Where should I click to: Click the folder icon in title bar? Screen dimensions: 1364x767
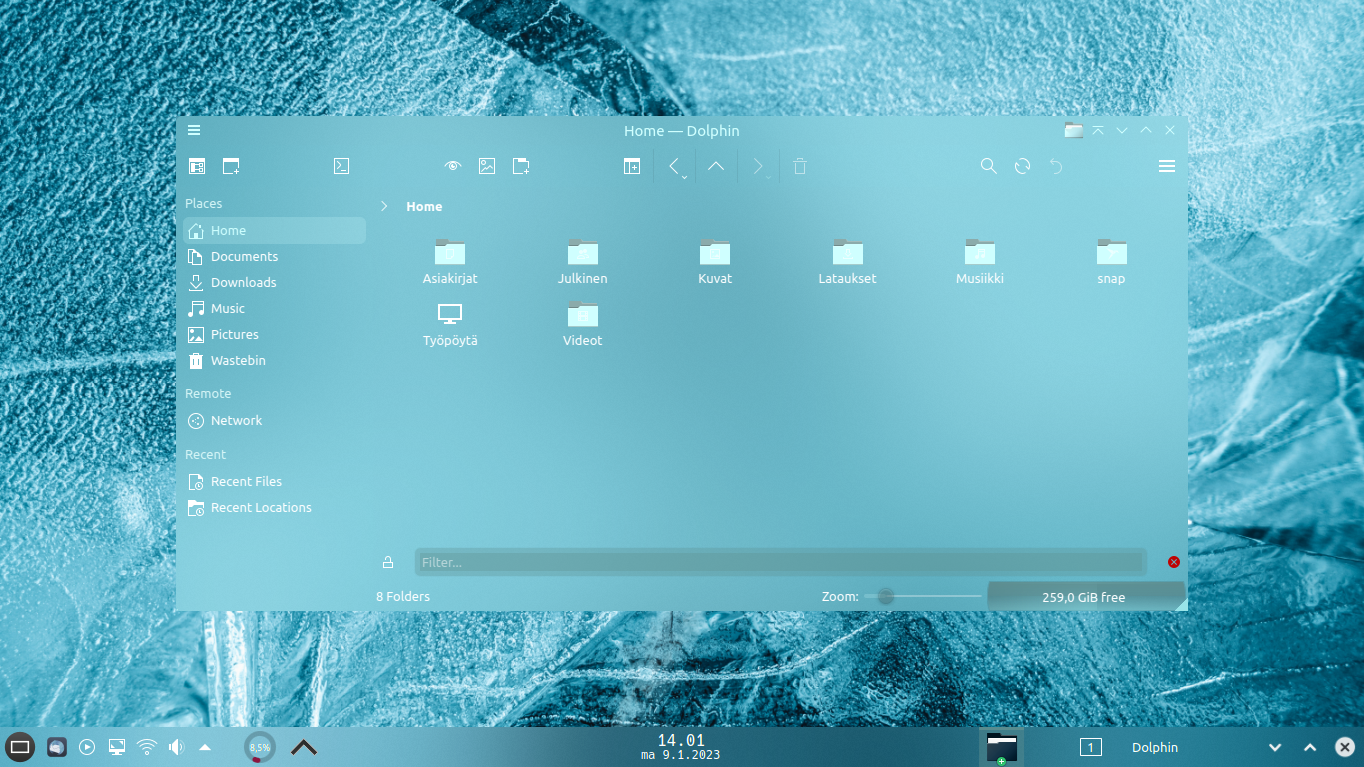click(1074, 130)
